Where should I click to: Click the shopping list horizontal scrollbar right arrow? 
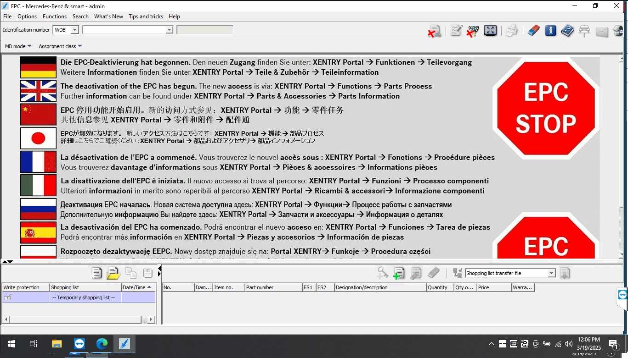click(151, 319)
